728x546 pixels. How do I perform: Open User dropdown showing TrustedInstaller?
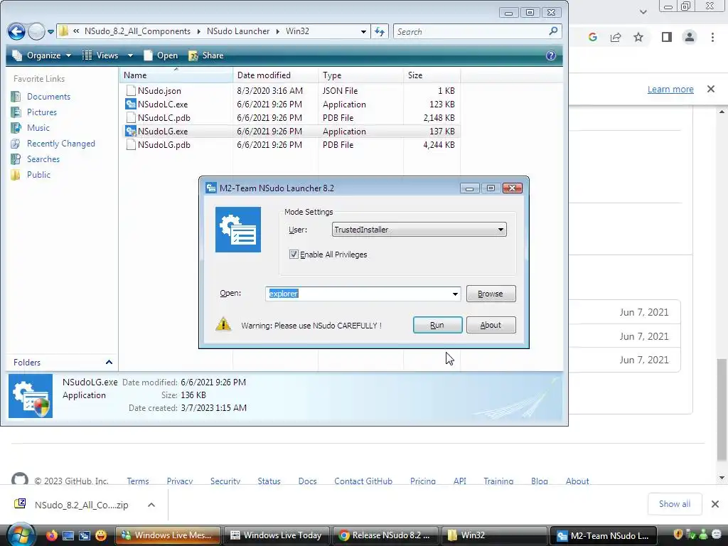pos(419,230)
